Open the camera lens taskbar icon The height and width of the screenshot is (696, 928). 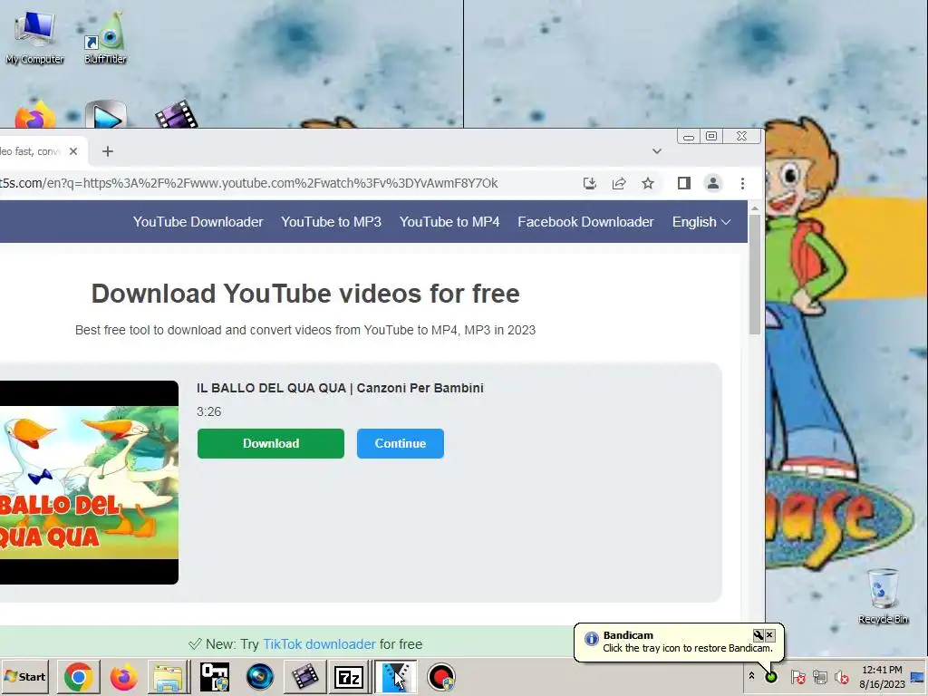point(259,677)
